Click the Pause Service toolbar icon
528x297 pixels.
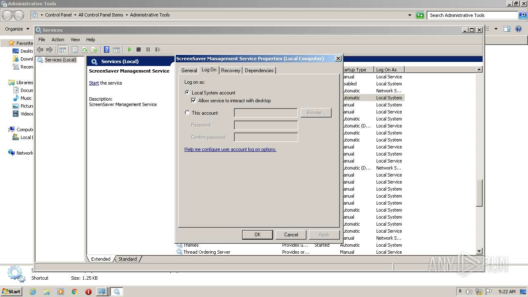tap(148, 49)
